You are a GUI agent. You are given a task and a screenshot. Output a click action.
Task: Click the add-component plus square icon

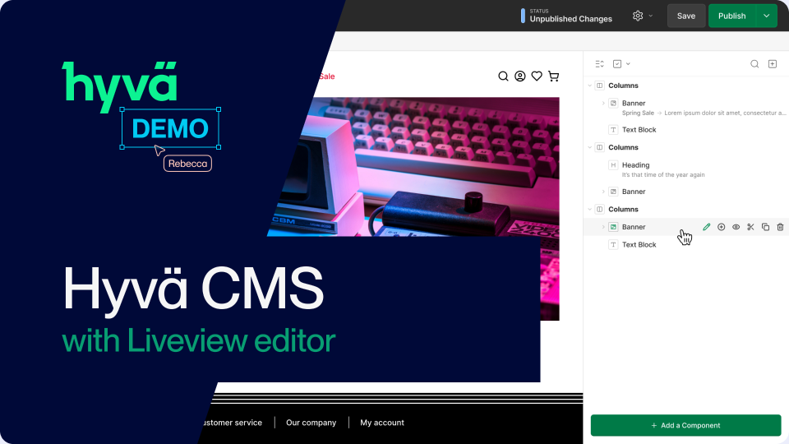pos(773,64)
